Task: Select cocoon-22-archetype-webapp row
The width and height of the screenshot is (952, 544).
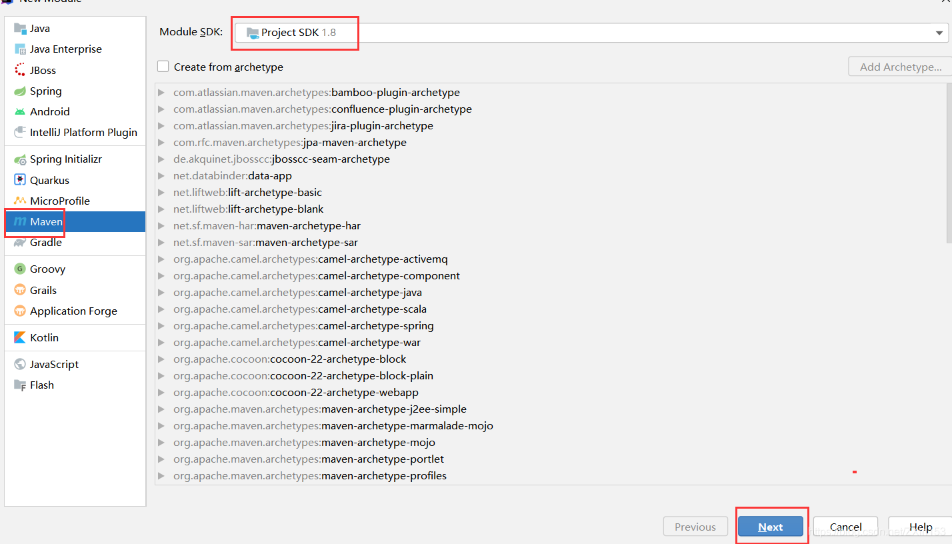Action: (551, 393)
